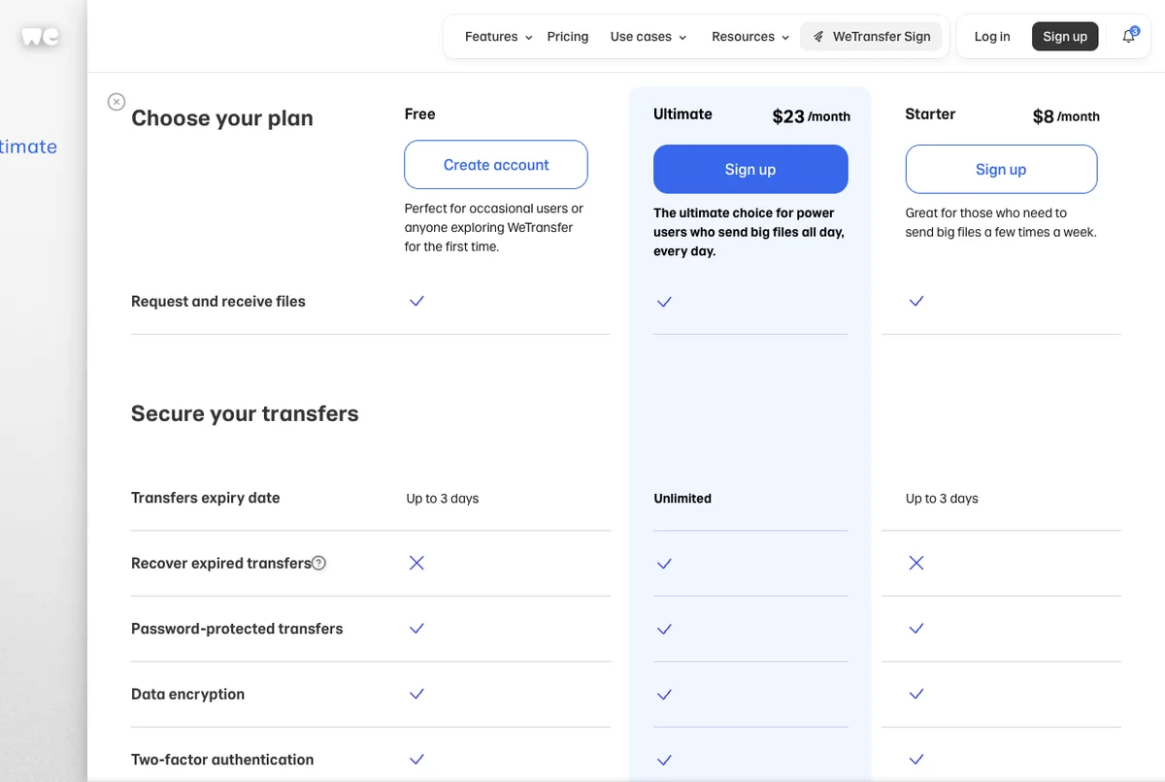1165x782 pixels.
Task: Click the Password-protected transfers row label
Action: [237, 629]
